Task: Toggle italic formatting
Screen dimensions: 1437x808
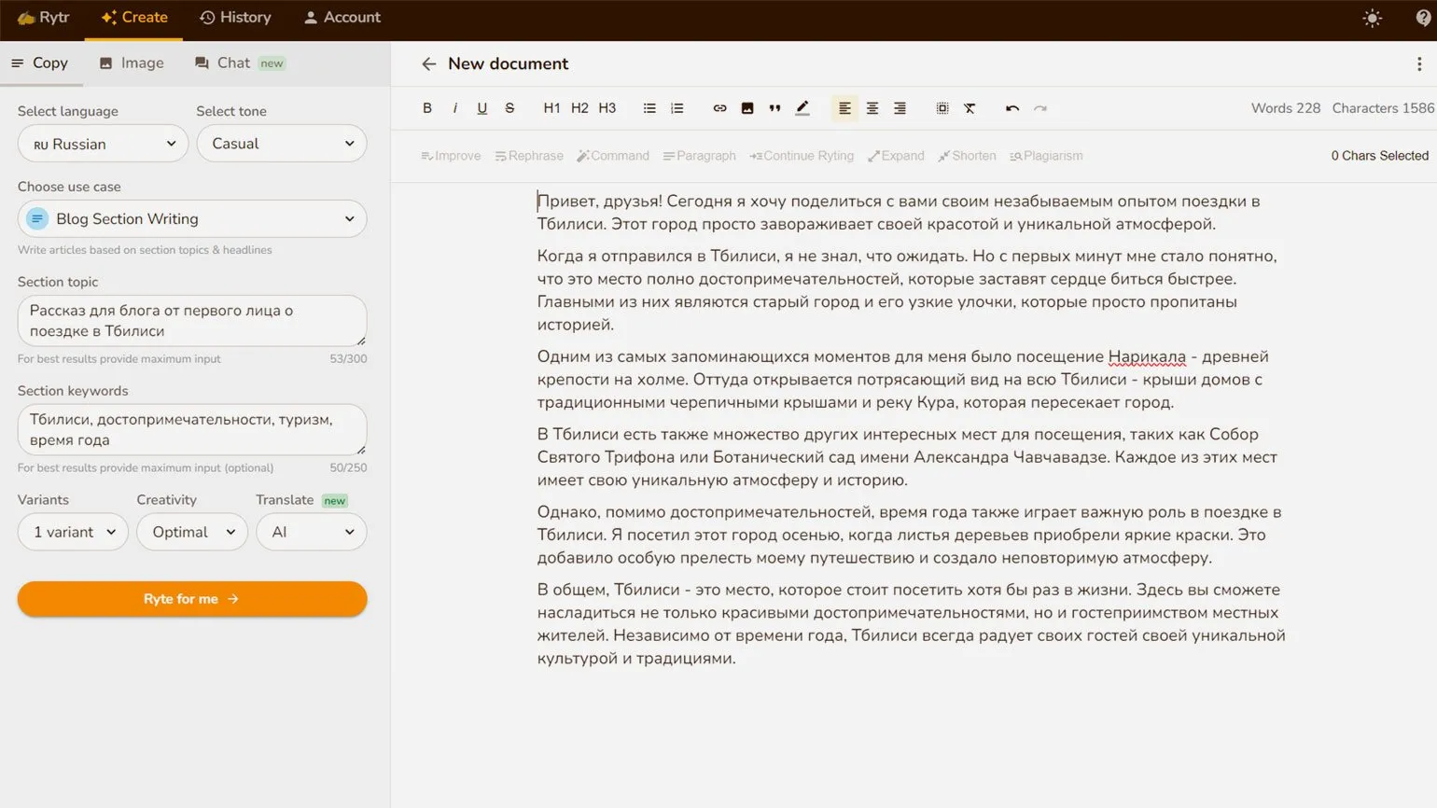Action: [x=454, y=108]
